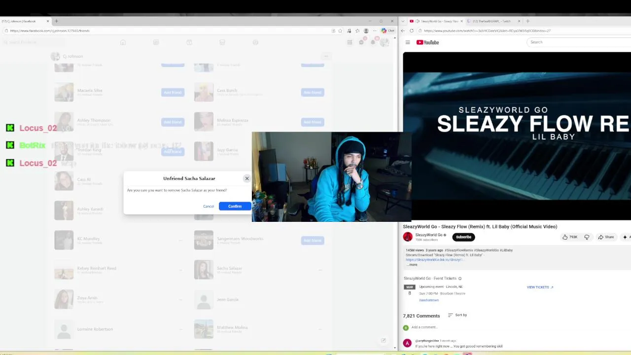
Task: Go to YouTube home via logo
Action: pyautogui.click(x=427, y=42)
